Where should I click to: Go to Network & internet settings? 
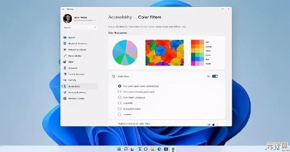click(77, 50)
